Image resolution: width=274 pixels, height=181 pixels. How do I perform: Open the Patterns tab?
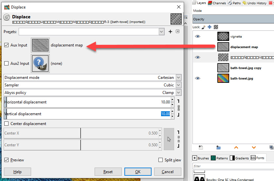pos(219,158)
